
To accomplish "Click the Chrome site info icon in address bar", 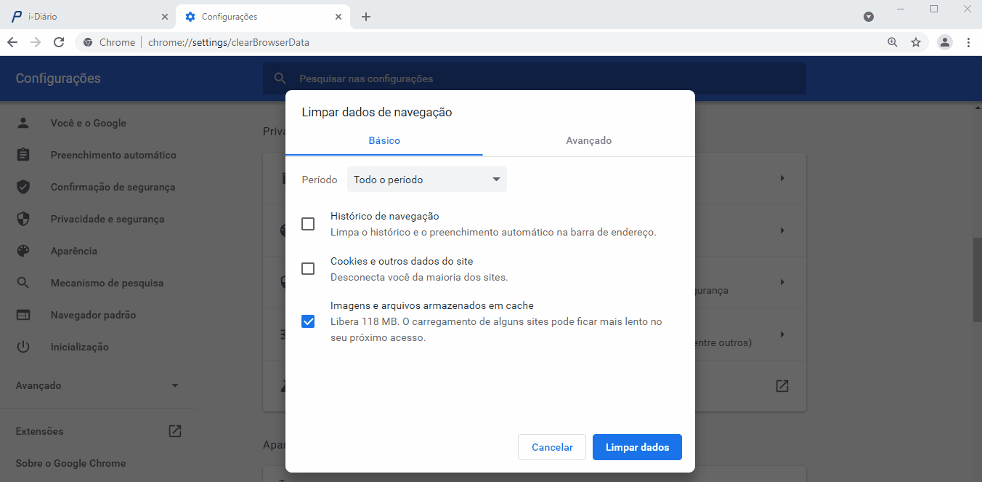I will tap(88, 42).
